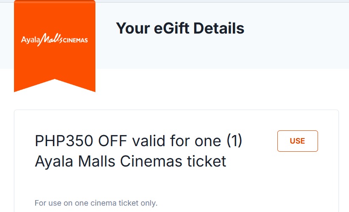Click the "For use on one cinema ticket only." note
Image resolution: width=349 pixels, height=212 pixels.
coord(96,203)
